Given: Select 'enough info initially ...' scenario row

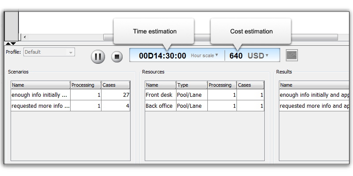Looking at the screenshot, I should point(71,95).
